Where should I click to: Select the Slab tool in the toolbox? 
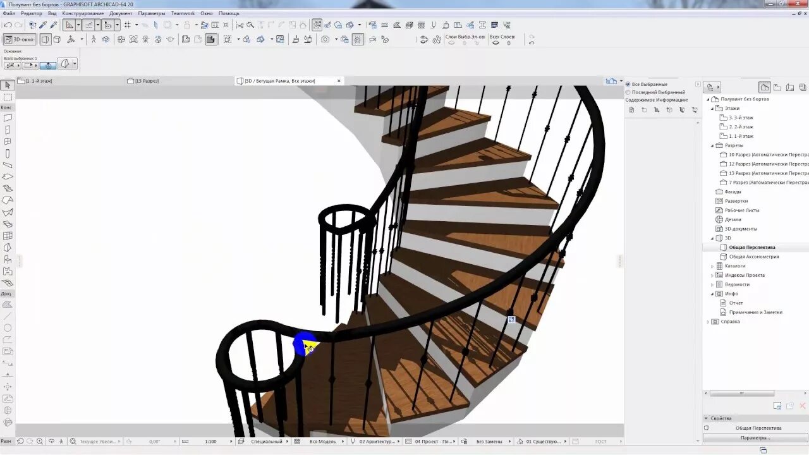[8, 177]
